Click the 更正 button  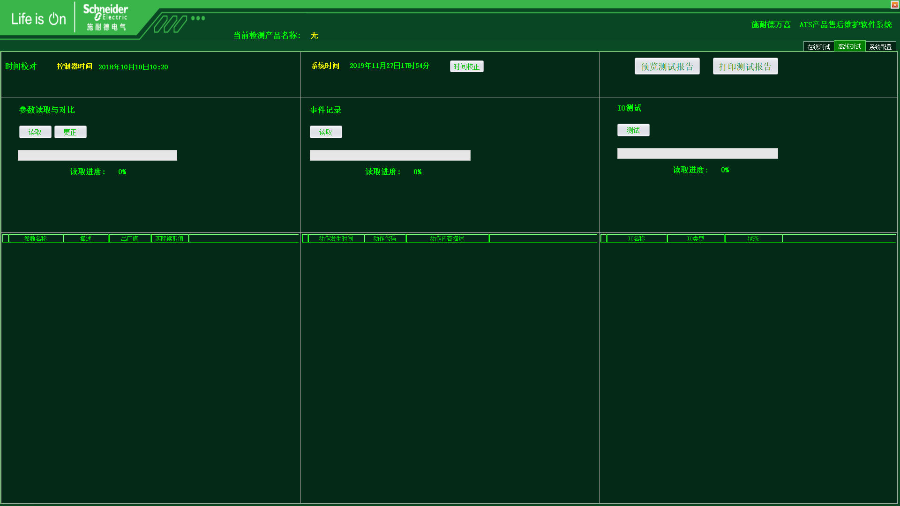tap(70, 132)
